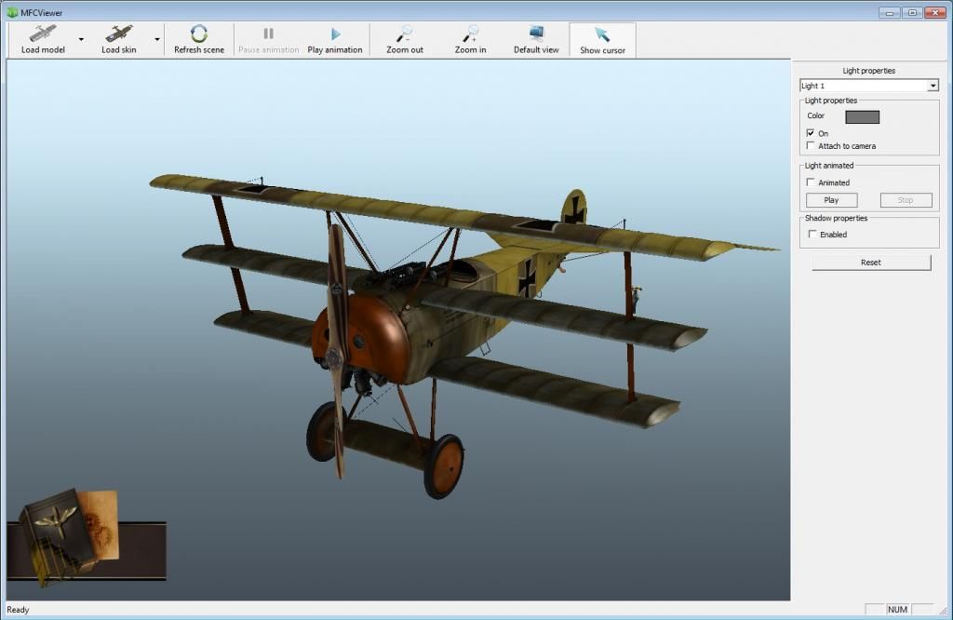Enable the Shadow properties checkbox
The height and width of the screenshot is (620, 953).
812,235
